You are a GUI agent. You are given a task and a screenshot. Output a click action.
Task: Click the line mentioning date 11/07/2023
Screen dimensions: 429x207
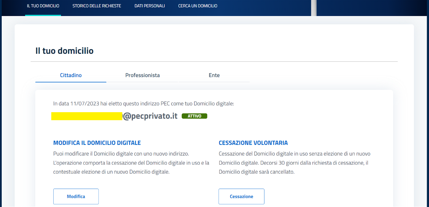click(x=143, y=103)
